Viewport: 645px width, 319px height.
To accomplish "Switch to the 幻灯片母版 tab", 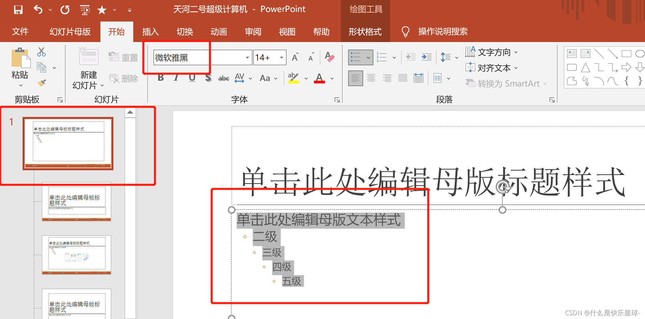I will [70, 31].
